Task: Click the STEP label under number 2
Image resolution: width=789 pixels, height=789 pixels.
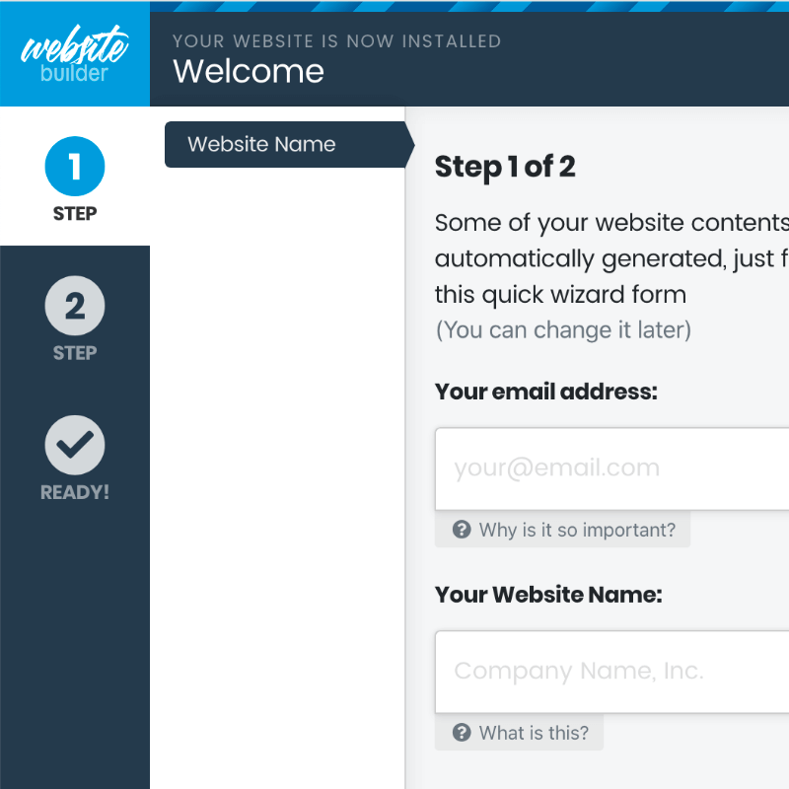Action: point(75,352)
